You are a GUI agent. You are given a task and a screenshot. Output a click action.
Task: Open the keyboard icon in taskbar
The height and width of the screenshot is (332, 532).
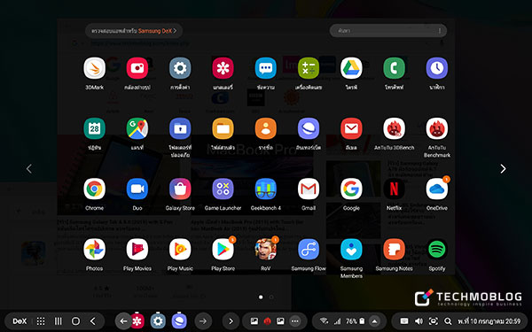coord(404,320)
